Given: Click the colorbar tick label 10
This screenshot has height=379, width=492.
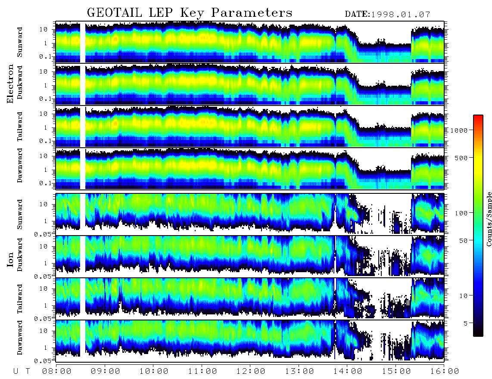Looking at the screenshot, I should click(x=463, y=296).
